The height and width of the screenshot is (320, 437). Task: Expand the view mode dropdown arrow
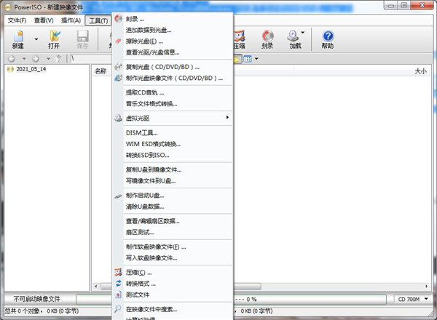(x=256, y=59)
